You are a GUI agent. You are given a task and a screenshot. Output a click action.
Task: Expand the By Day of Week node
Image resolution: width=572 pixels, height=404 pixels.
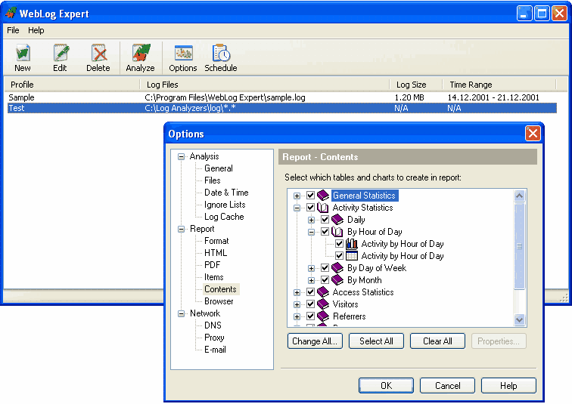(311, 268)
